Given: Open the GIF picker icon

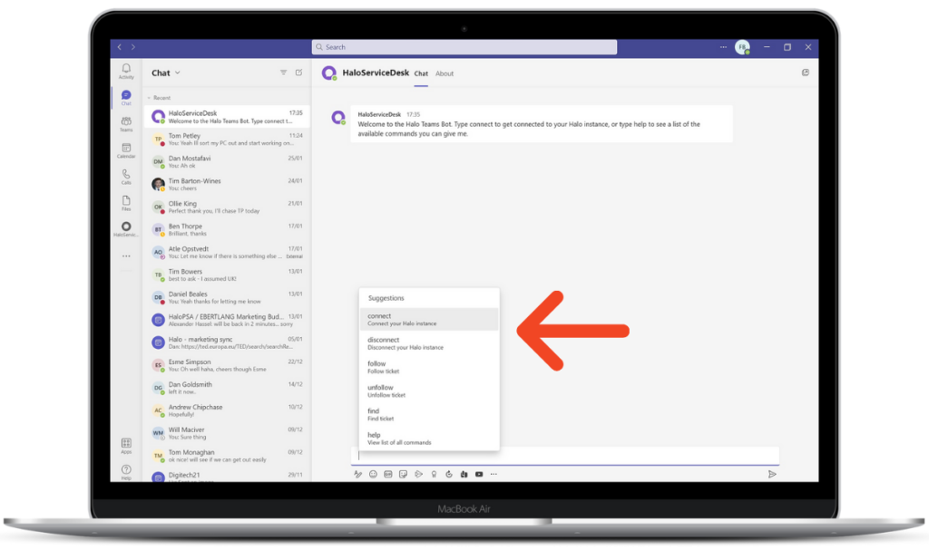Looking at the screenshot, I should tap(388, 475).
